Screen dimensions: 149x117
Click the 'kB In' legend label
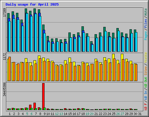pyautogui.click(x=146, y=95)
